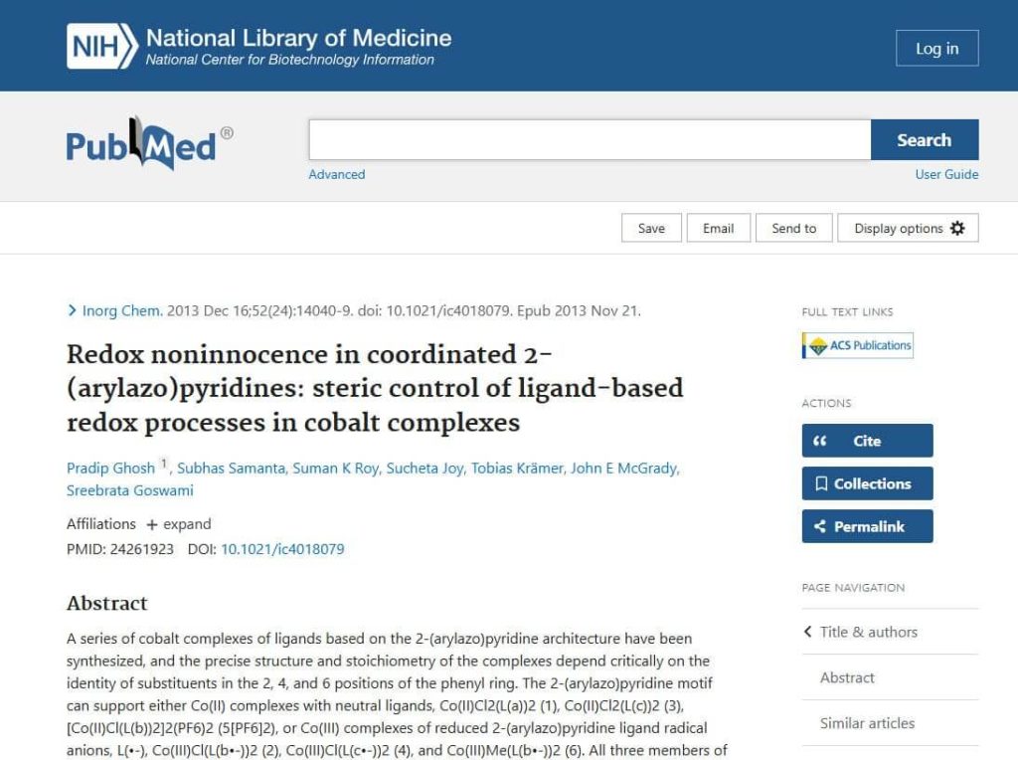Open the Inorg Chem journal dropdown
Viewport: 1018px width, 760px height.
tap(121, 310)
